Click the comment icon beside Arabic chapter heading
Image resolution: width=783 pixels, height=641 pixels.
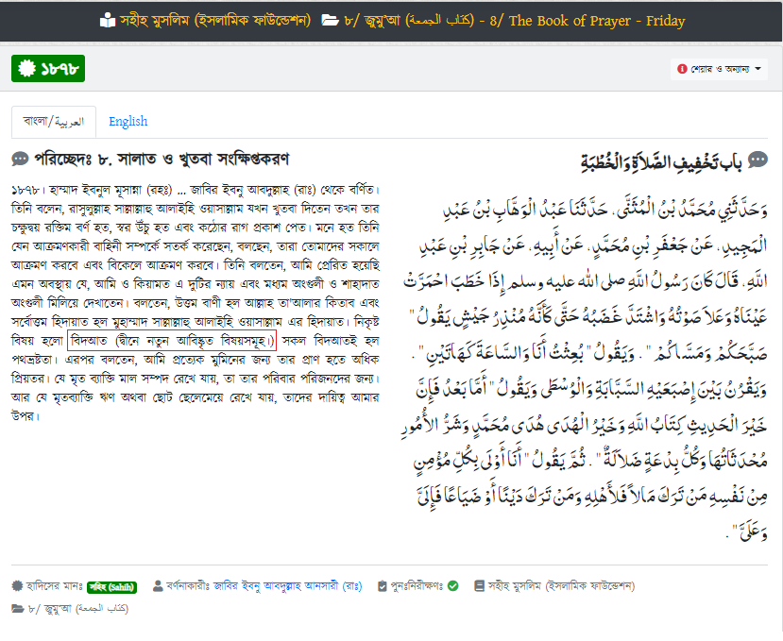click(x=757, y=160)
